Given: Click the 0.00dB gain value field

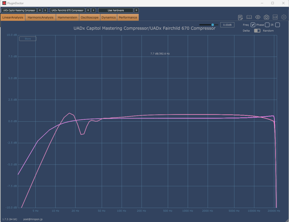Looking at the screenshot, I should [x=227, y=25].
